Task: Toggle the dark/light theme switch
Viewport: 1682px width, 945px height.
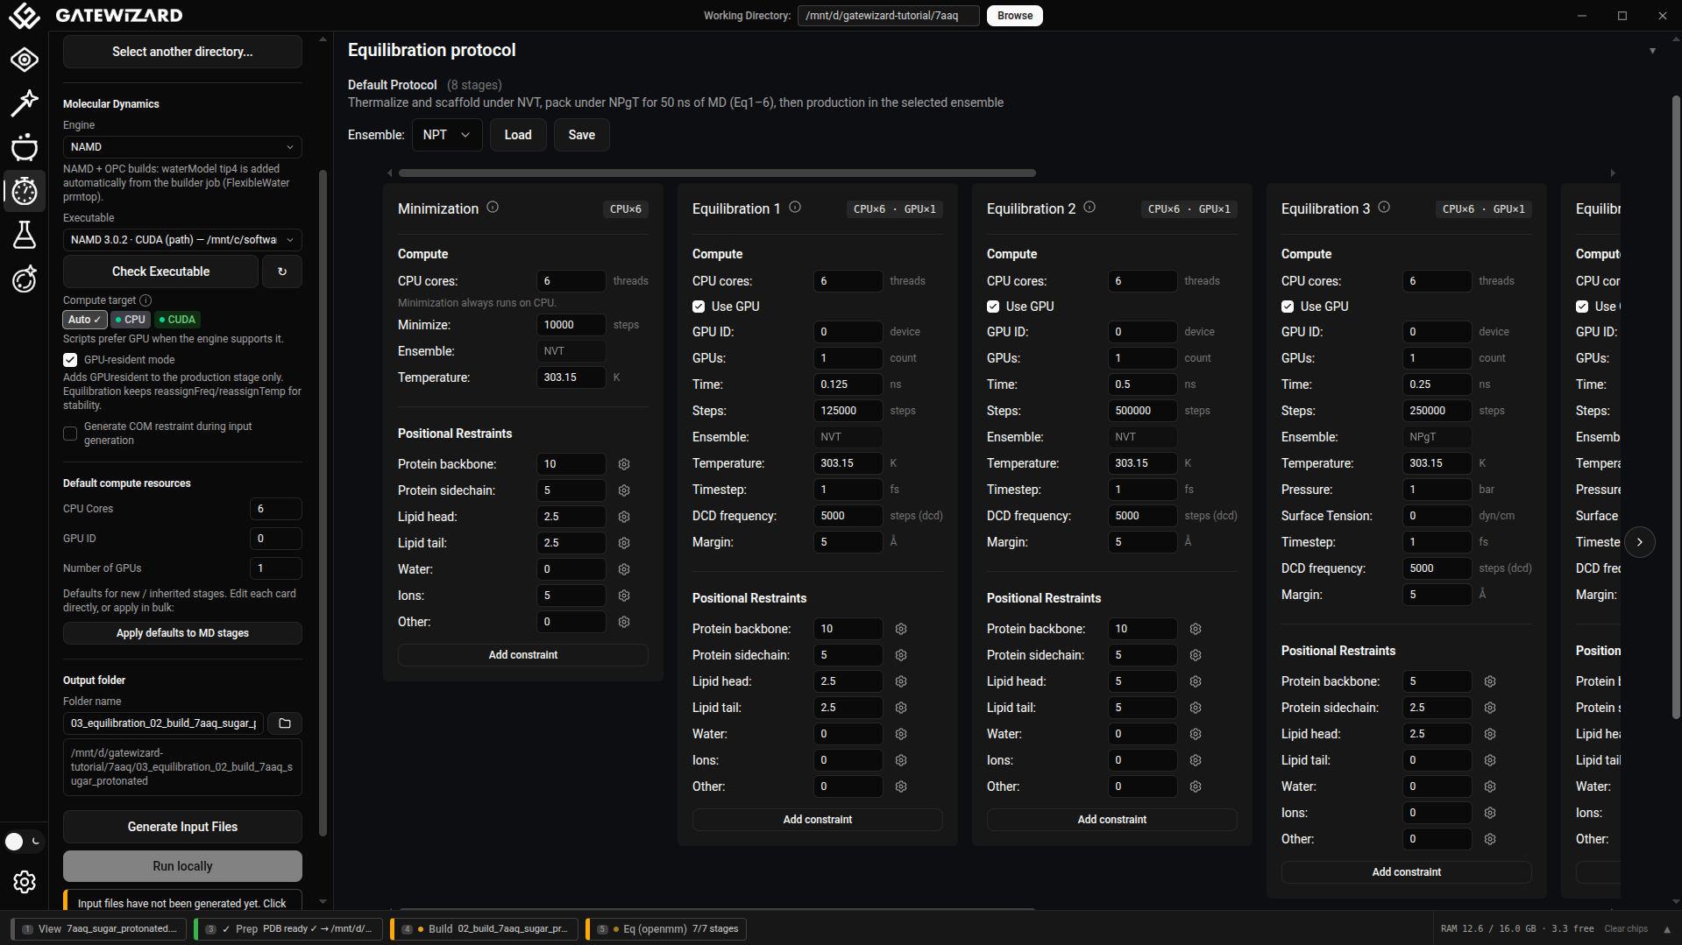Action: click(24, 842)
